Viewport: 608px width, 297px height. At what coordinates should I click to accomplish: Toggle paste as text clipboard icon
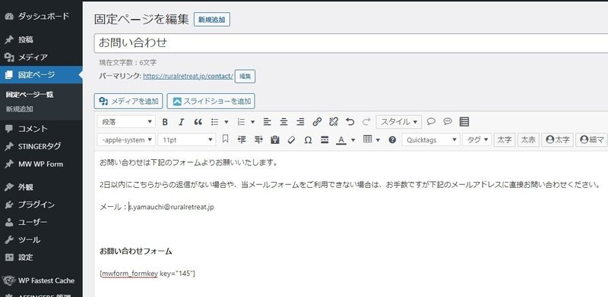pos(275,139)
